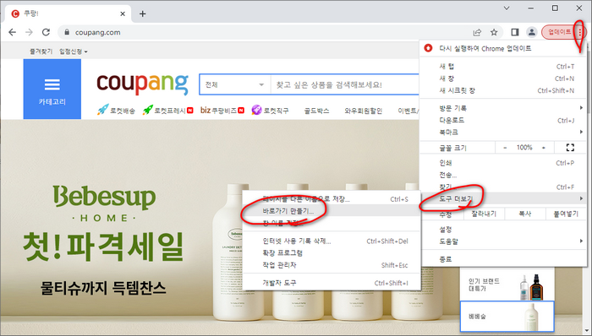
Task: Select 전송... from the Chrome menu
Action: (x=502, y=175)
